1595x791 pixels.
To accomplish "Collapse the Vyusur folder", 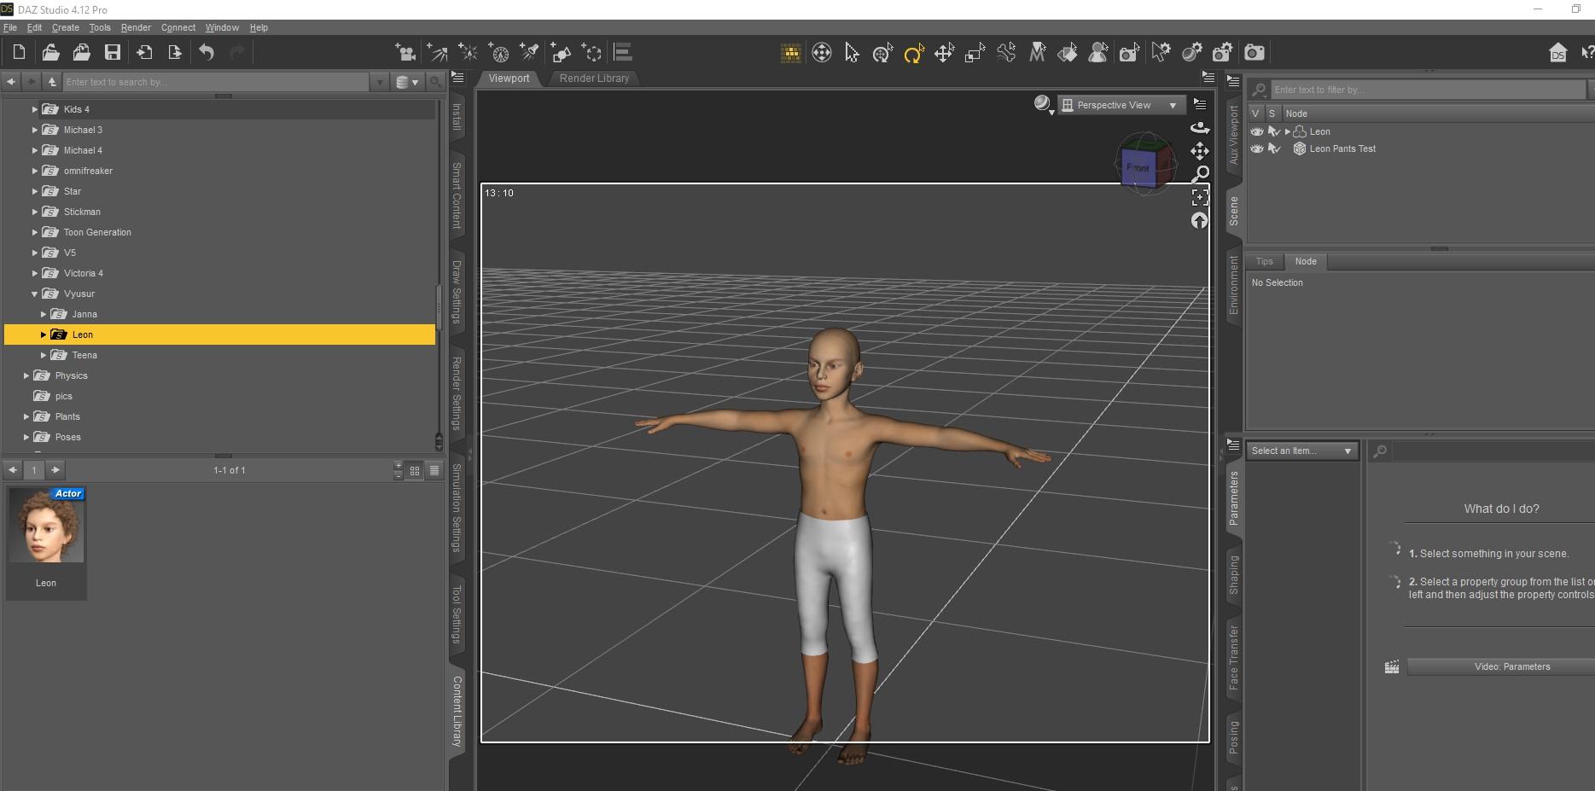I will 35,294.
